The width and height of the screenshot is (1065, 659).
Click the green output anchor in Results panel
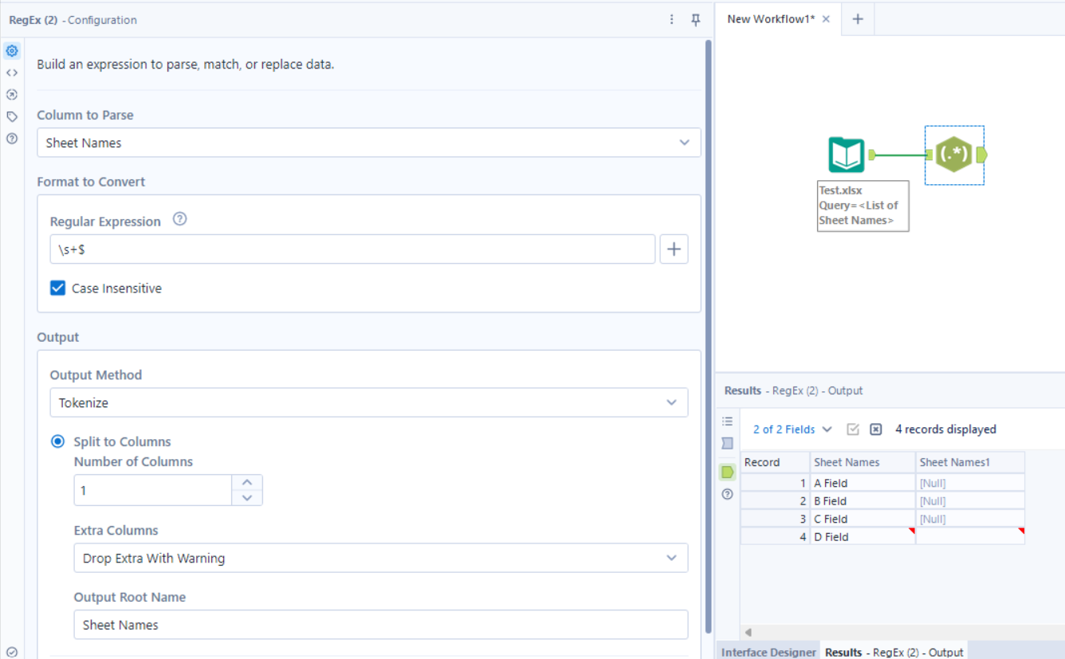coord(726,472)
